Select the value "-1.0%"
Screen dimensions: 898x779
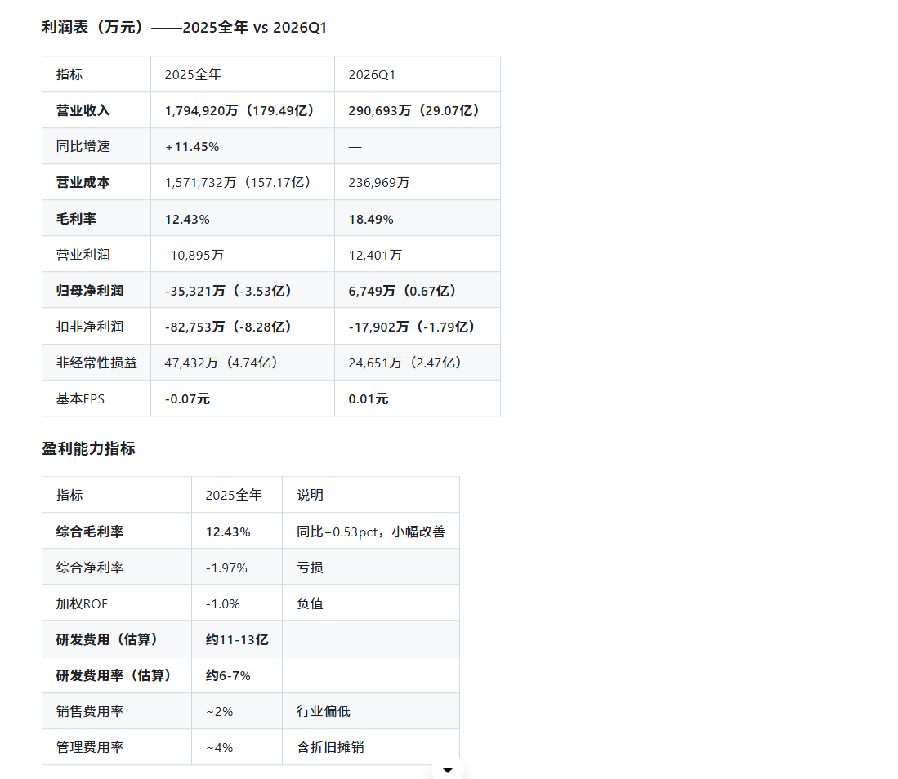223,604
